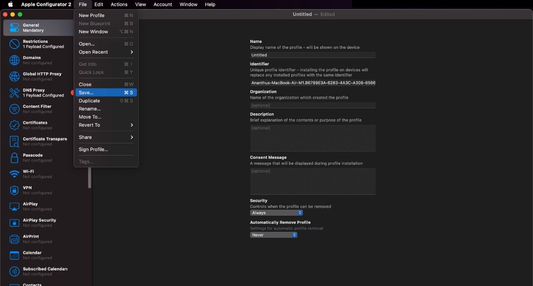Expand the Share submenu
The width and height of the screenshot is (533, 286).
click(x=106, y=137)
